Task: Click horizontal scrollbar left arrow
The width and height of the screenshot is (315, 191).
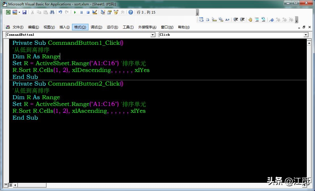Action: click(x=15, y=185)
